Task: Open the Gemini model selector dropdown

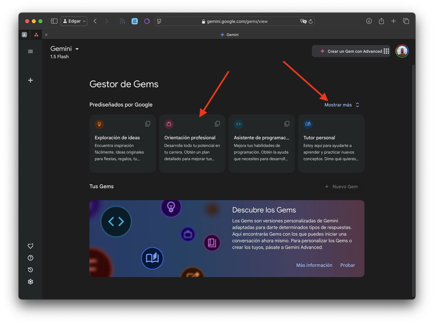Action: pos(65,49)
